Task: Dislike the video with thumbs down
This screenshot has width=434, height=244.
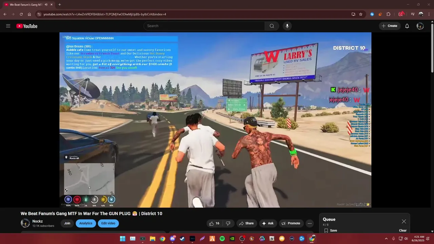Action: click(228, 223)
